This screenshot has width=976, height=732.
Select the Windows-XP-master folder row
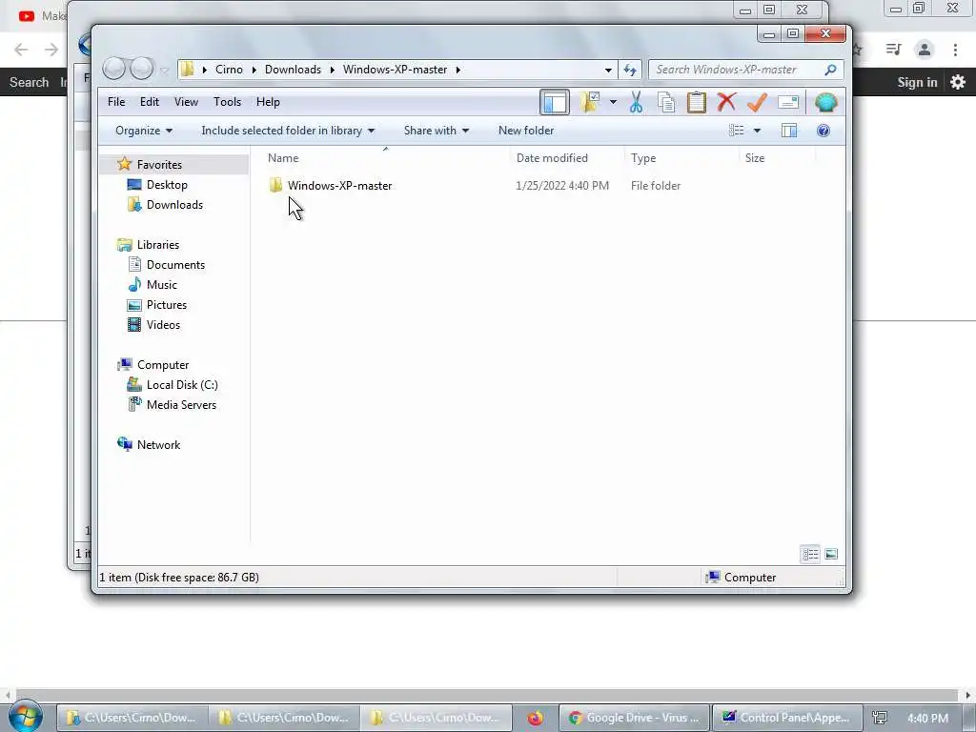point(475,186)
